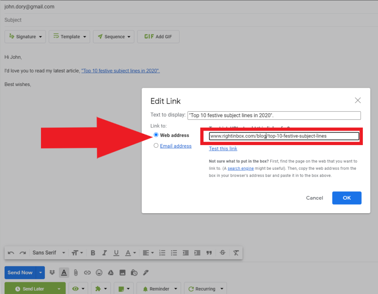Click the Send Now button
The image size is (378, 294).
tap(20, 272)
